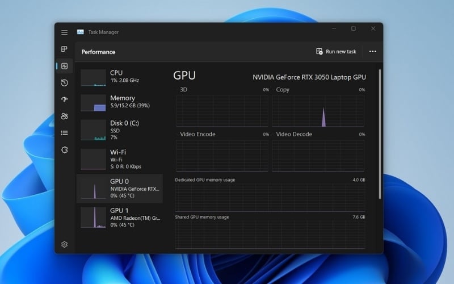The image size is (454, 284).
Task: Open the App history page icon
Action: 64,83
